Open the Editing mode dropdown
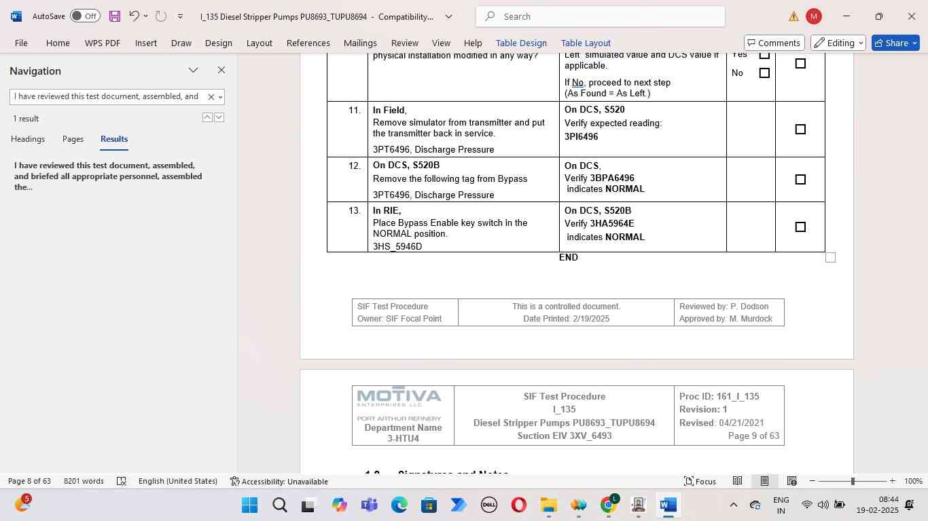The image size is (928, 521). click(x=838, y=43)
